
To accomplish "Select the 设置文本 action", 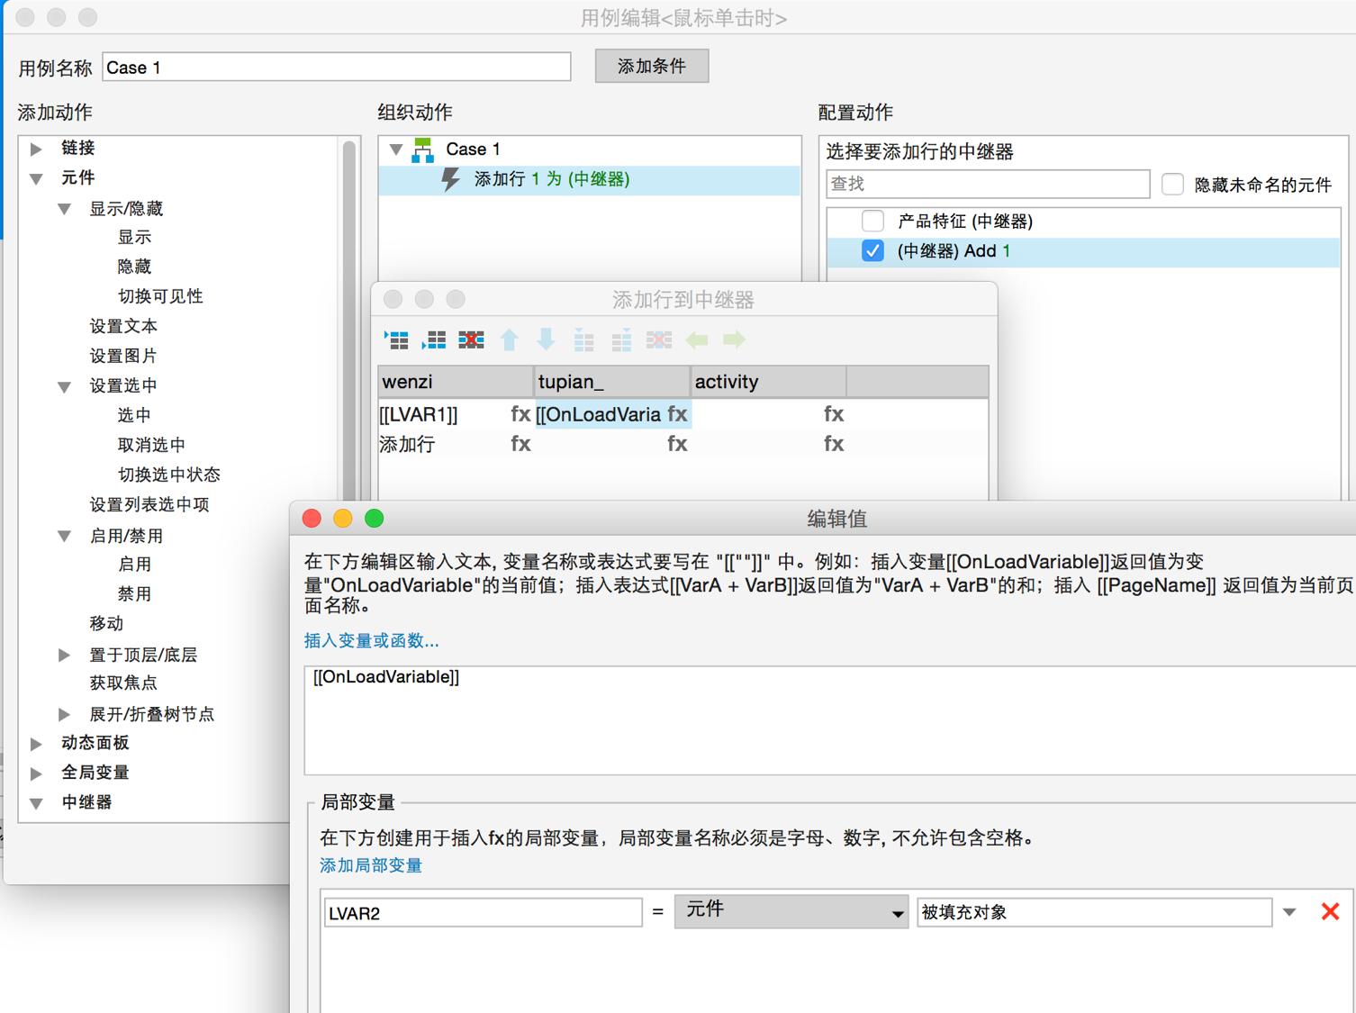I will coord(123,327).
